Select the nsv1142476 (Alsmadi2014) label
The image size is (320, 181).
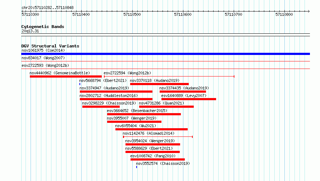148,133
